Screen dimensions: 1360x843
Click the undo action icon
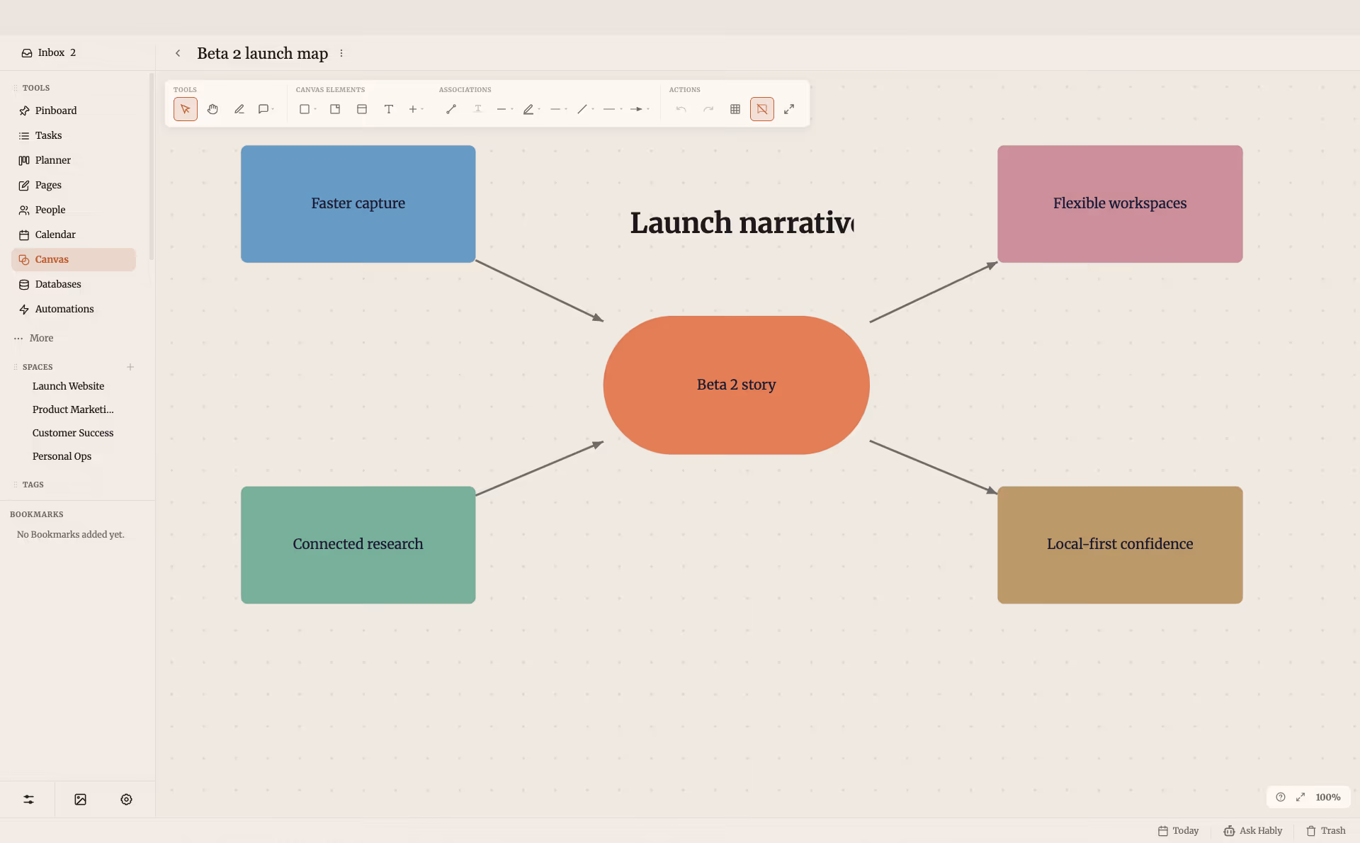681,109
